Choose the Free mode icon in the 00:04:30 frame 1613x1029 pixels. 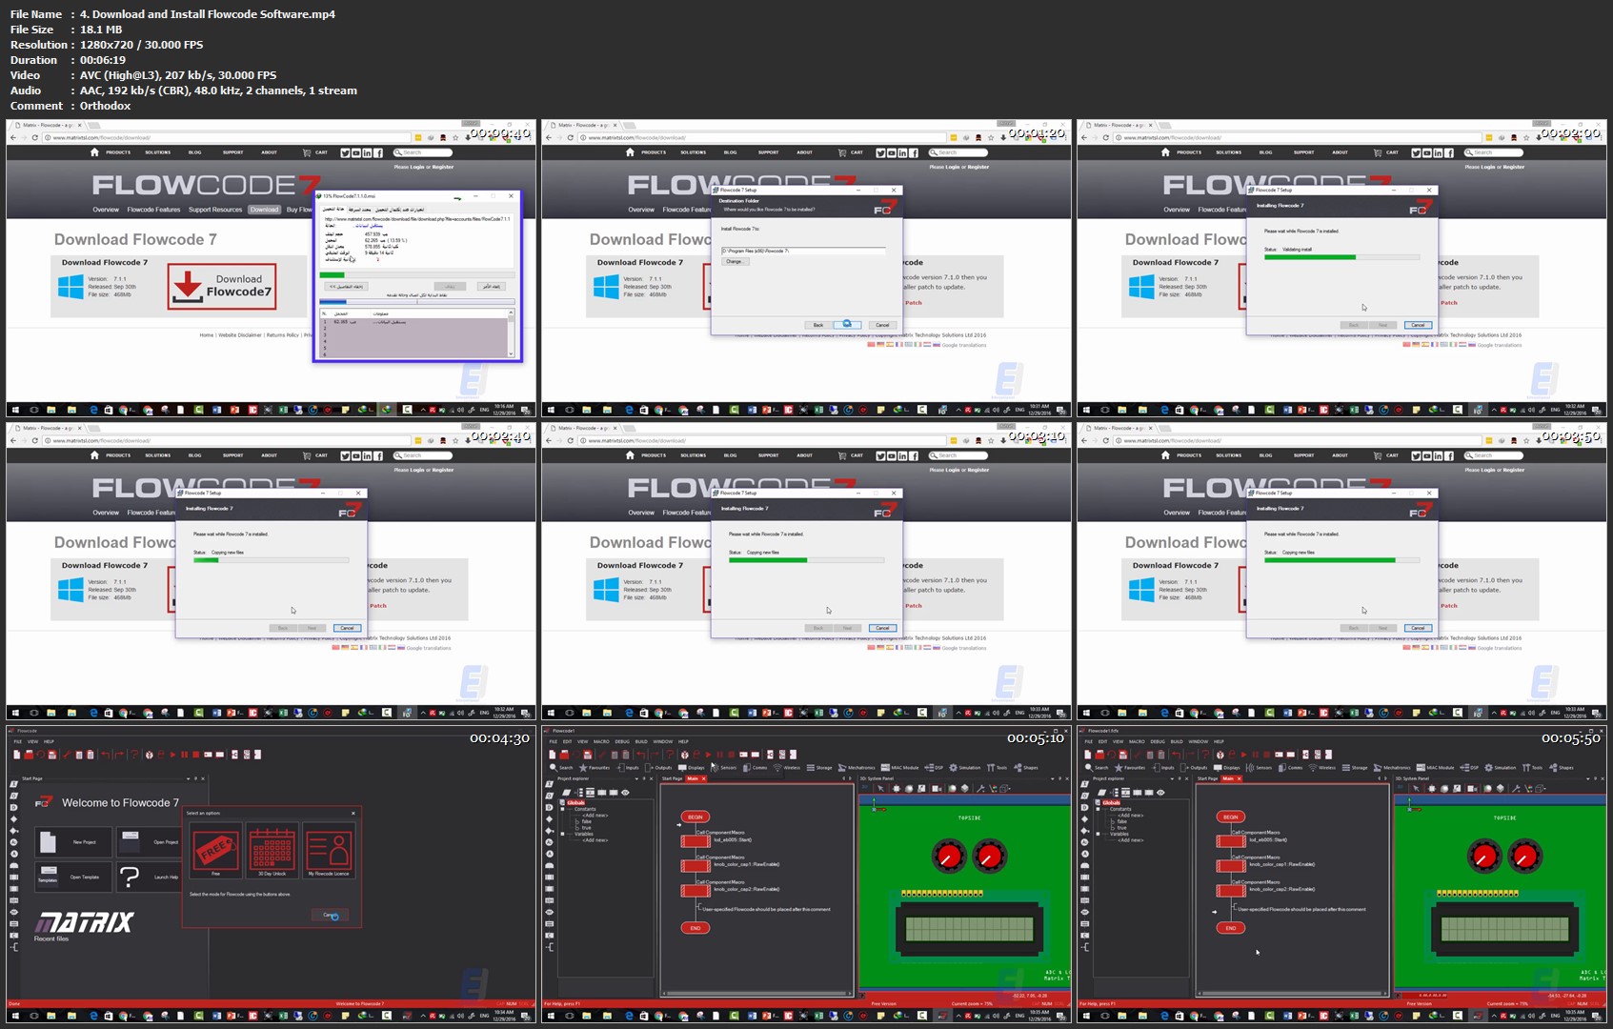pos(216,851)
